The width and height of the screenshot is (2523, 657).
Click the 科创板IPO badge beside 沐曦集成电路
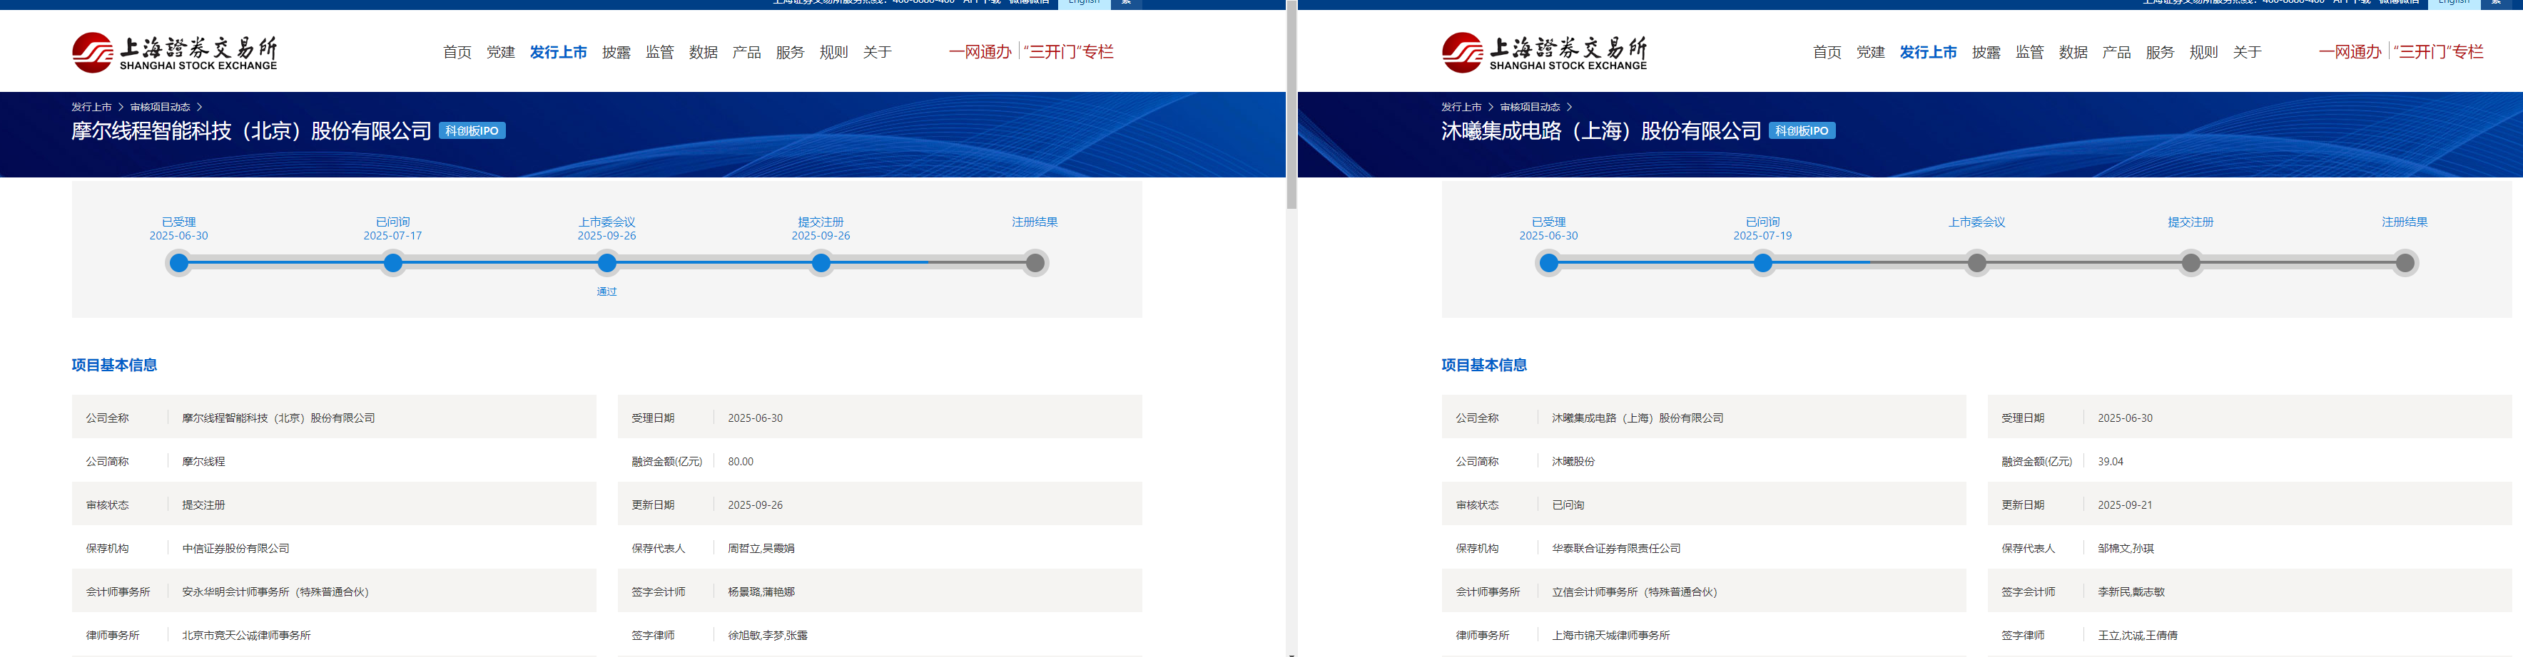tap(1802, 131)
